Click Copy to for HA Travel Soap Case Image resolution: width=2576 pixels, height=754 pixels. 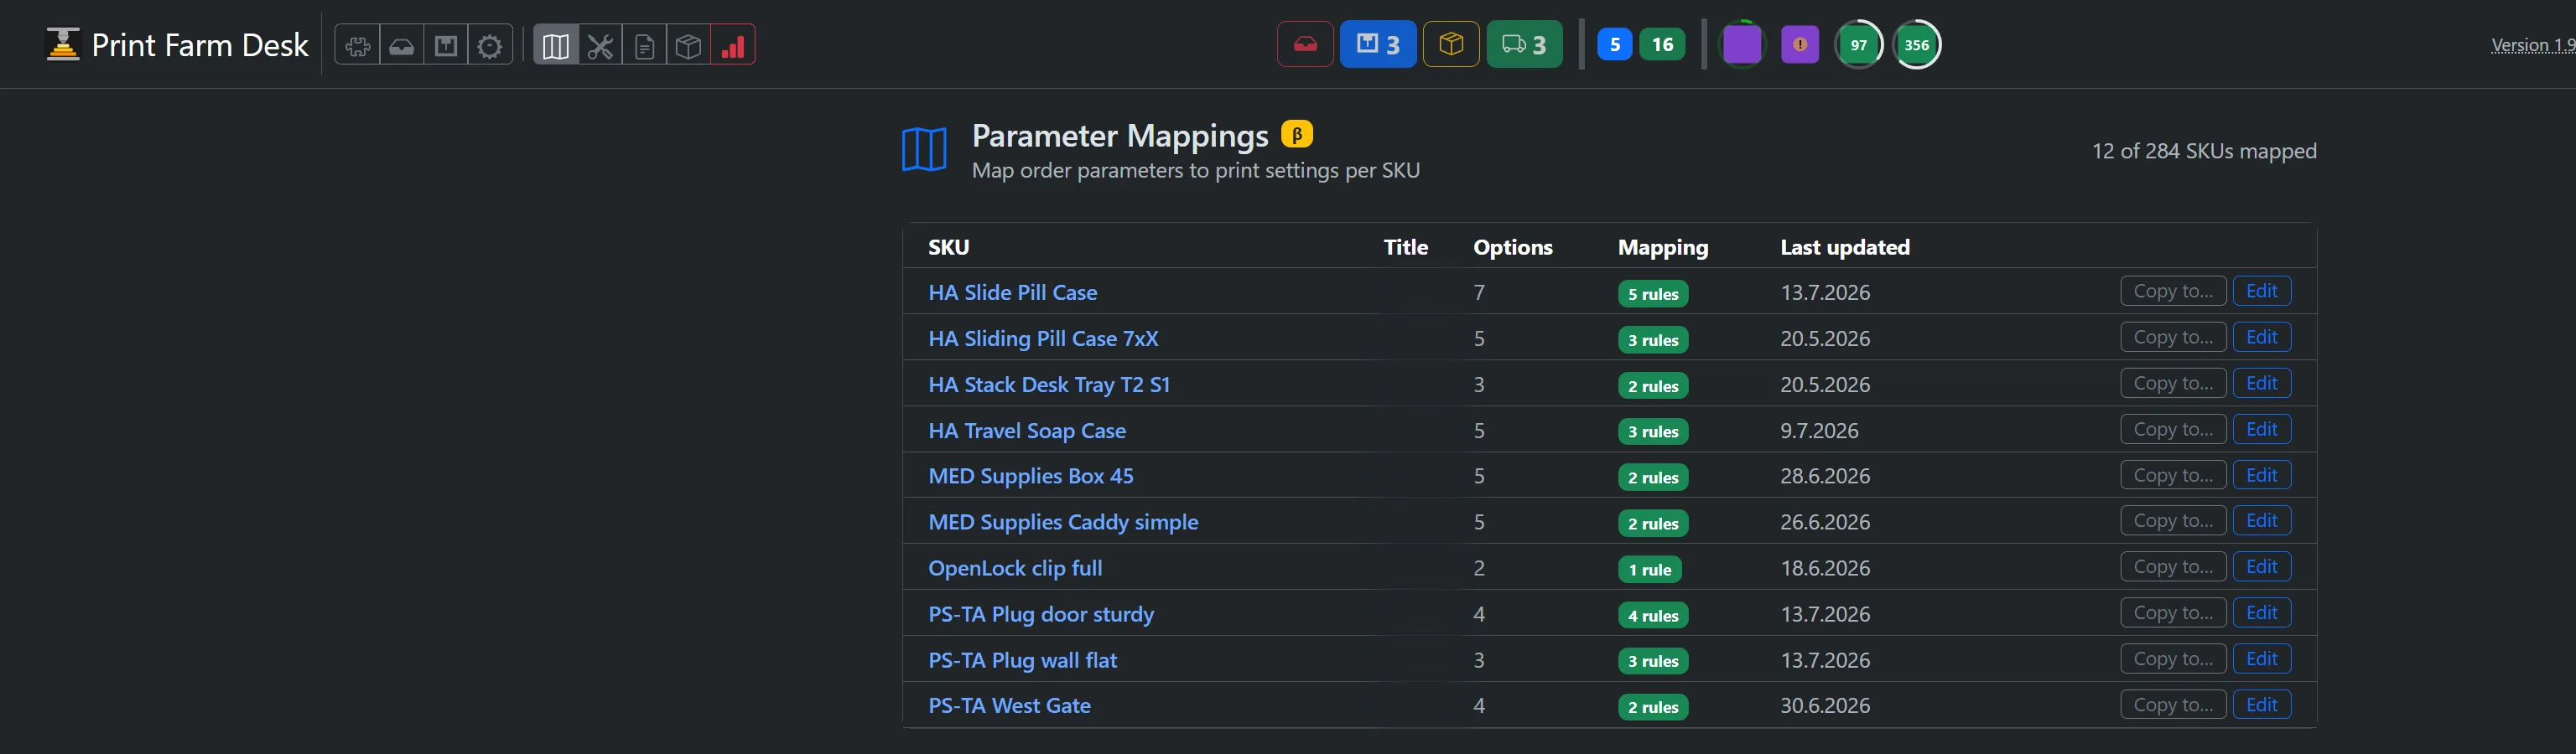click(2173, 428)
